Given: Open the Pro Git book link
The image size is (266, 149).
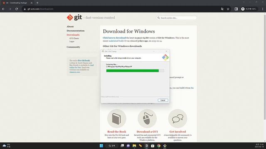Looking at the screenshot, I should 84,60.
